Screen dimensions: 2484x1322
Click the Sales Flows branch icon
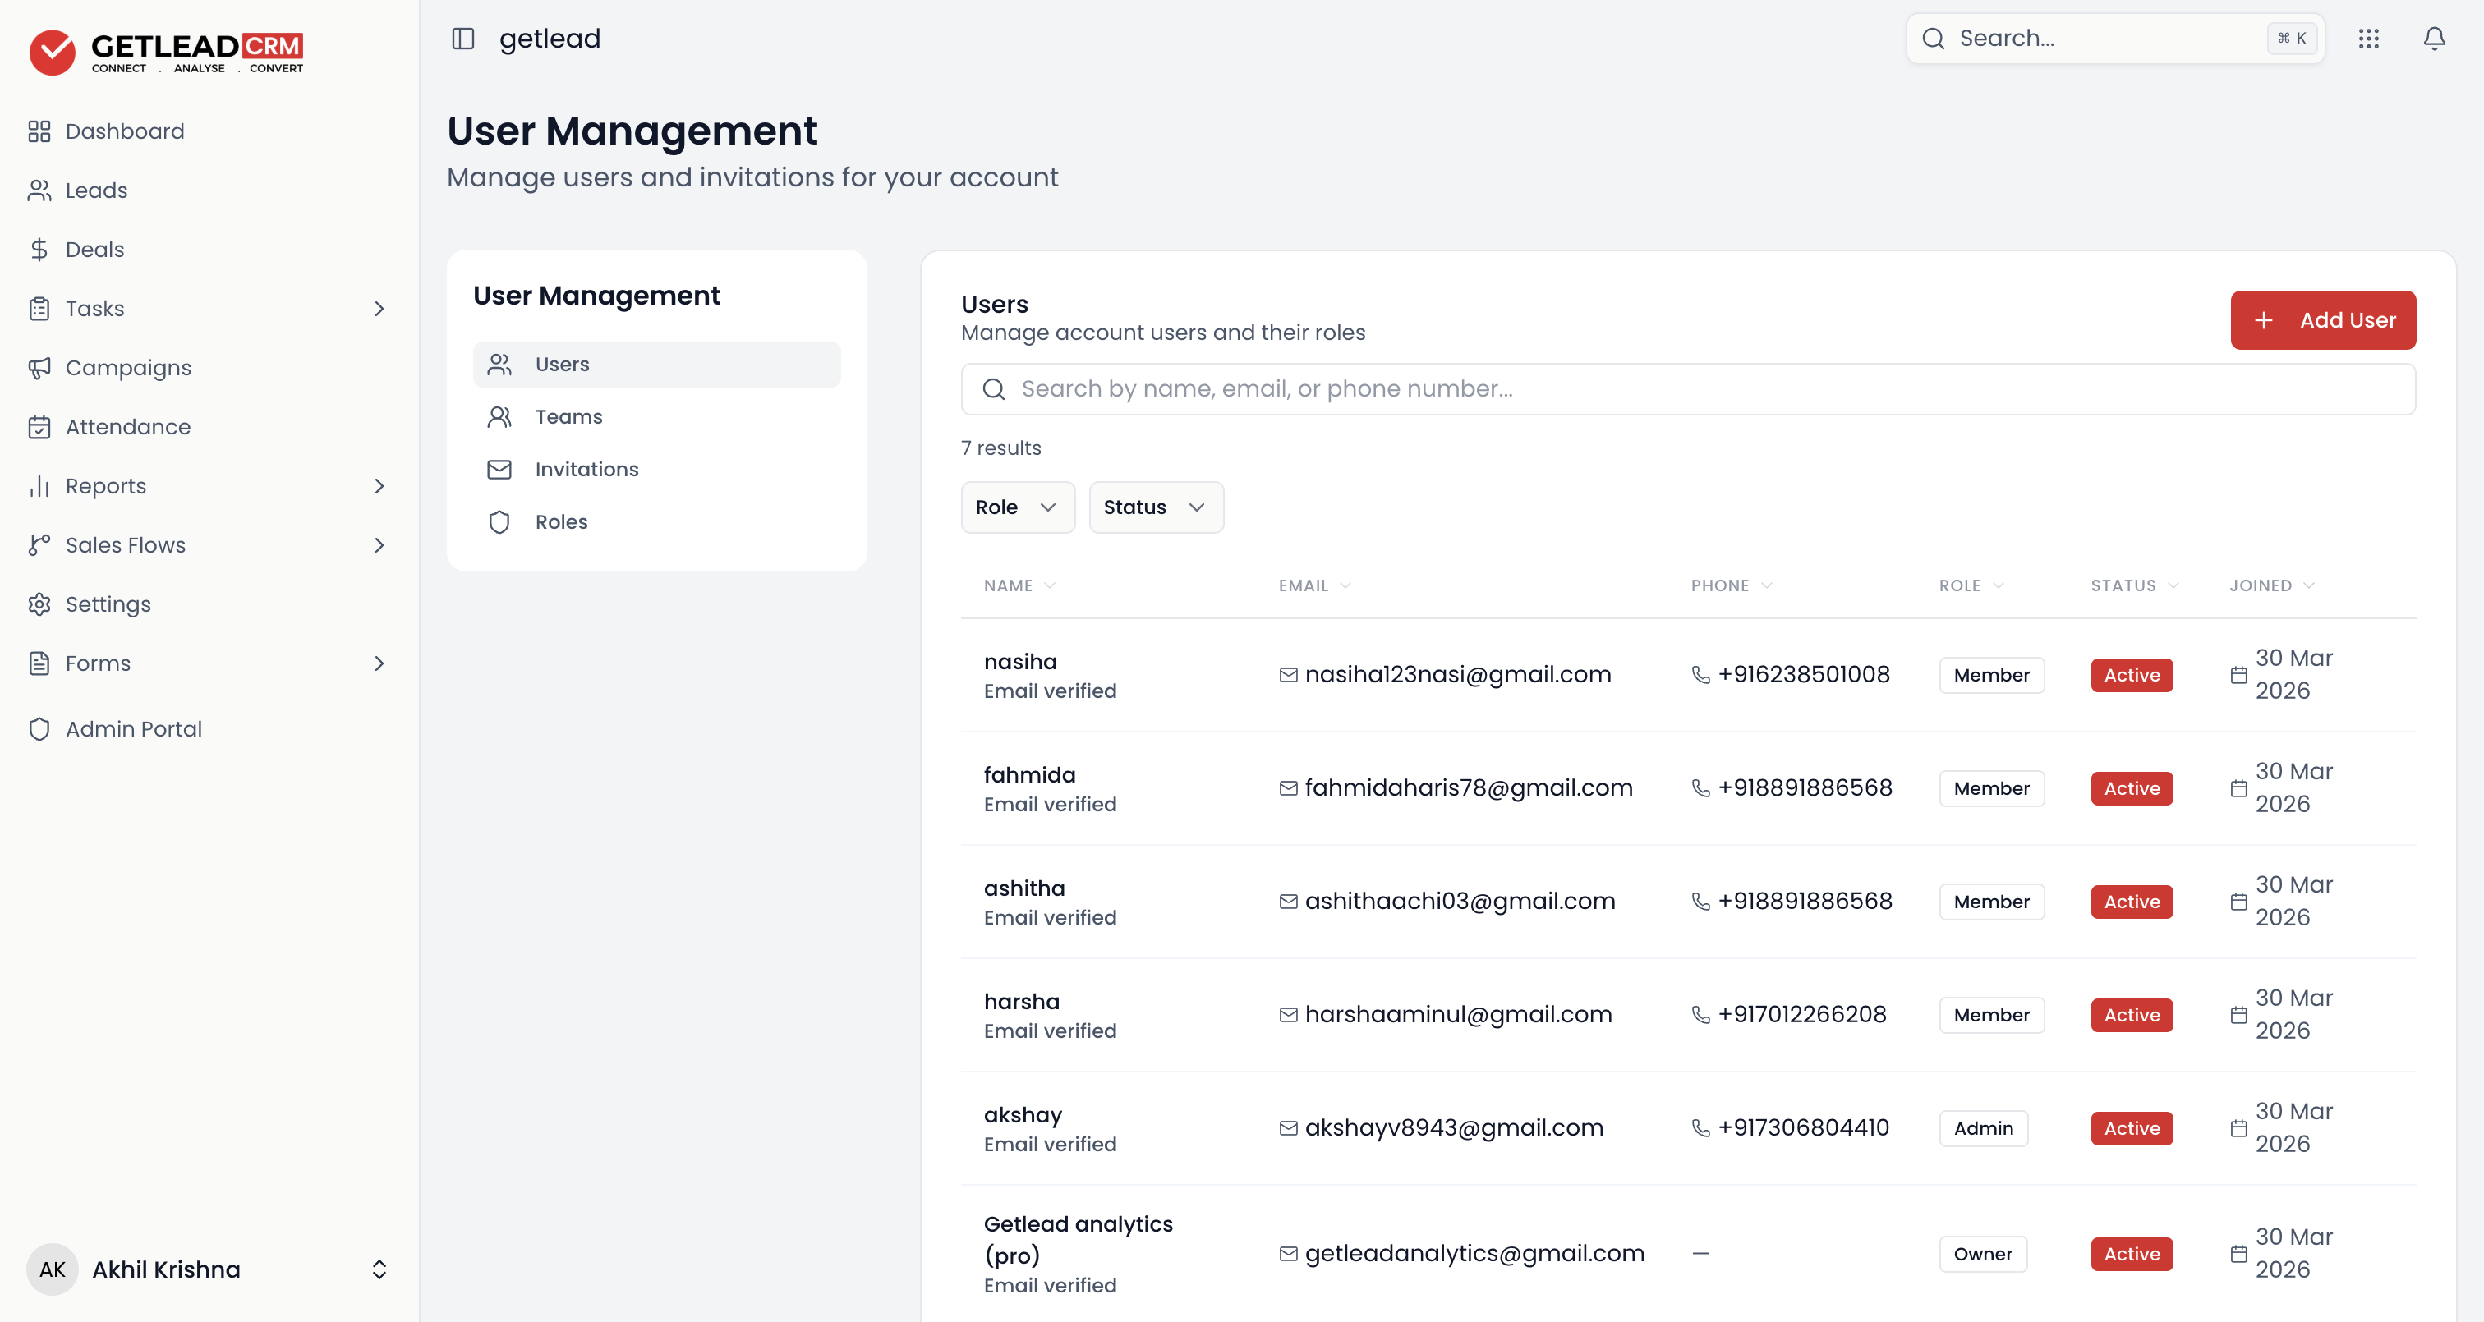pyautogui.click(x=39, y=544)
